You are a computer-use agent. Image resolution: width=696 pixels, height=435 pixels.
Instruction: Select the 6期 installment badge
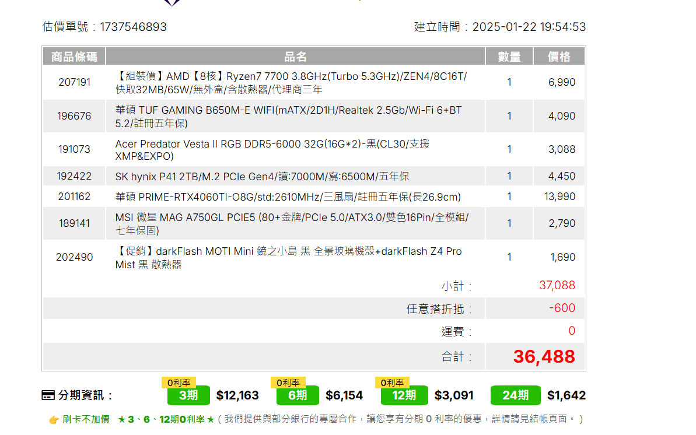[298, 395]
